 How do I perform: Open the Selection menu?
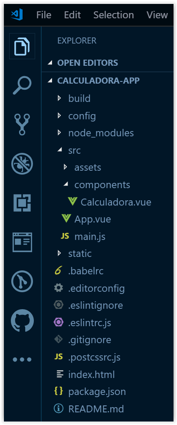coord(114,15)
